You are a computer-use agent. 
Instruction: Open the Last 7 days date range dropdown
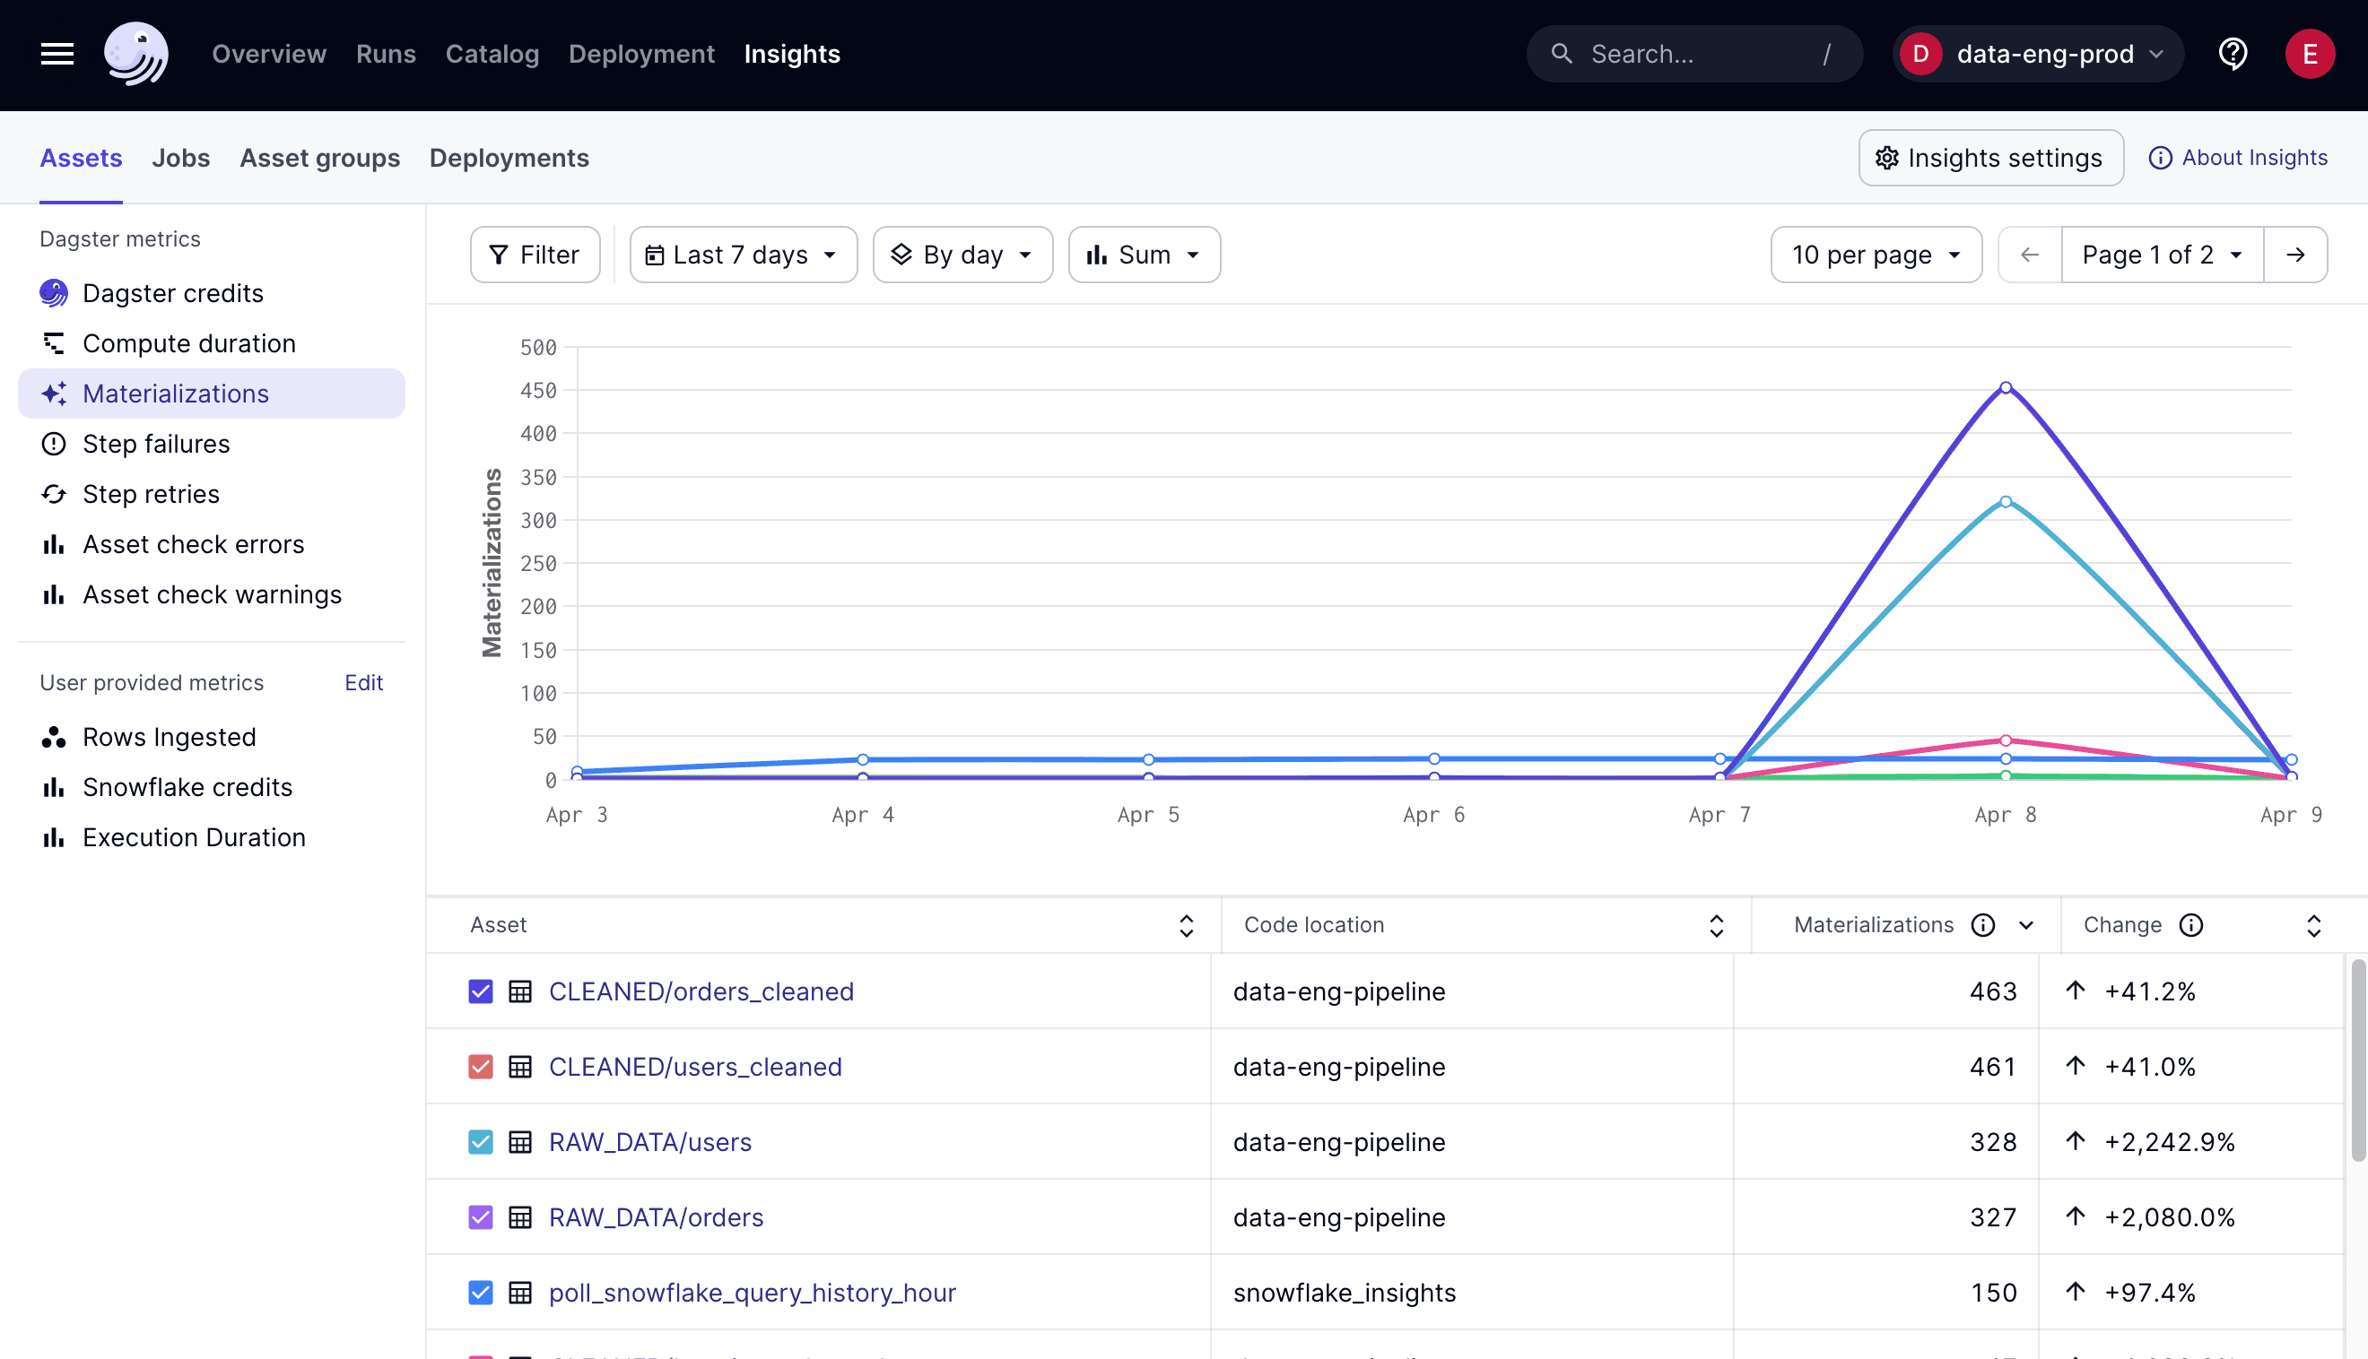[x=743, y=254]
